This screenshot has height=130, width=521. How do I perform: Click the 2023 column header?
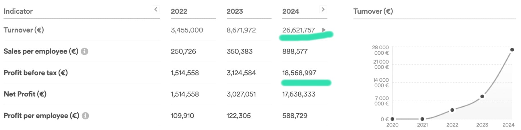(x=235, y=11)
